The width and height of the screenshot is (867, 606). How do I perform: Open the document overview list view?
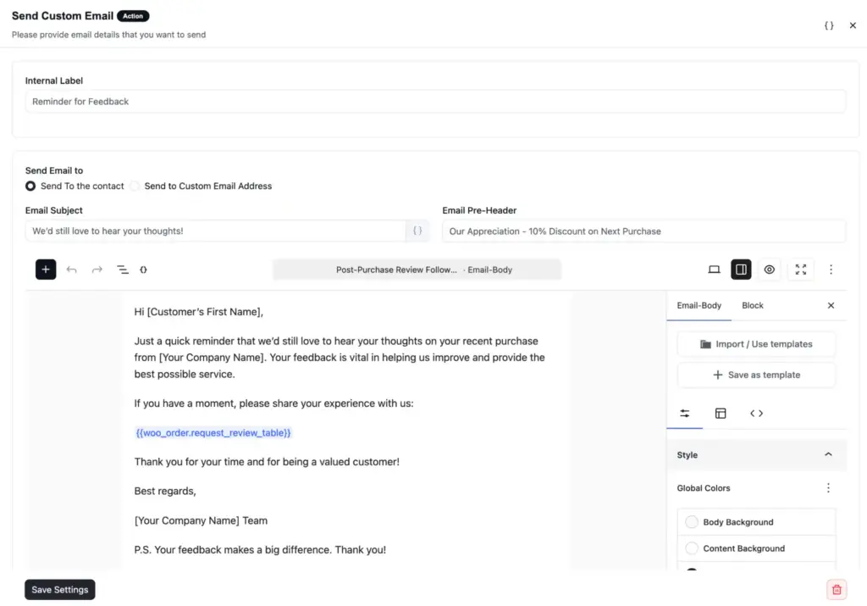(122, 270)
